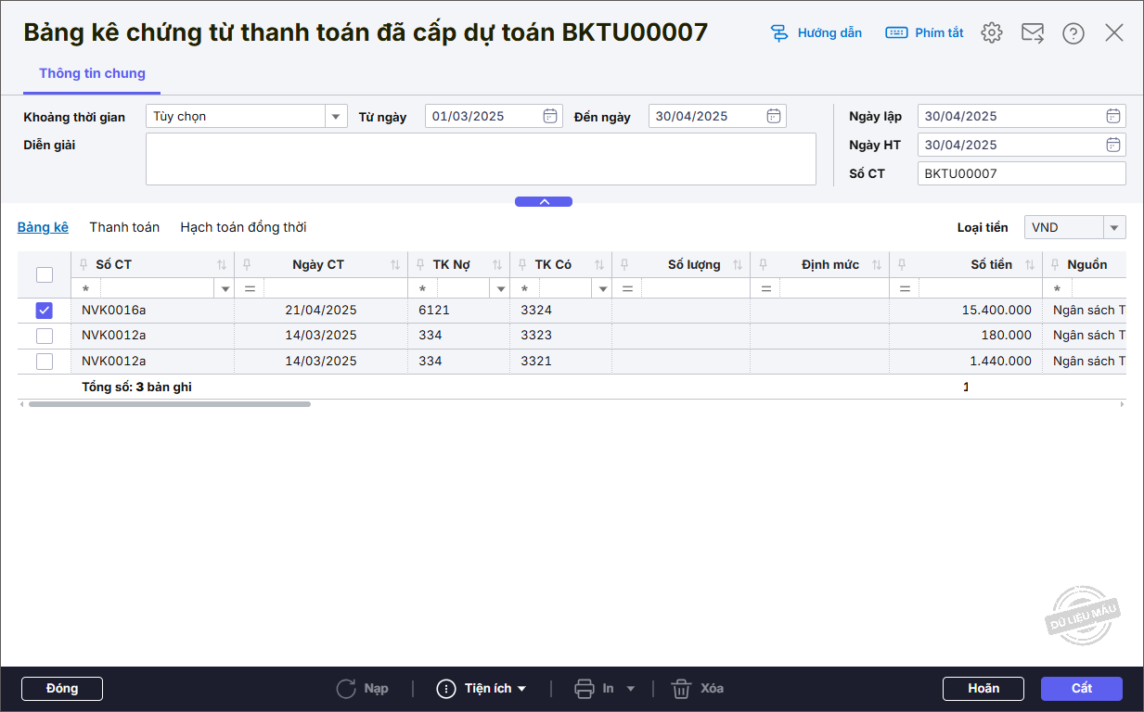
Task: Switch to Hạch toán đồng thời tab
Action: tap(243, 227)
